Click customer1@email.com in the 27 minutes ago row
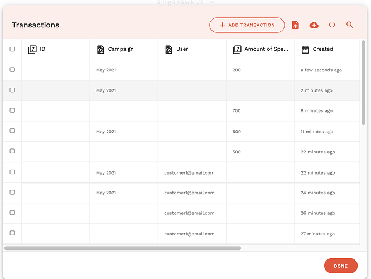 (x=189, y=234)
